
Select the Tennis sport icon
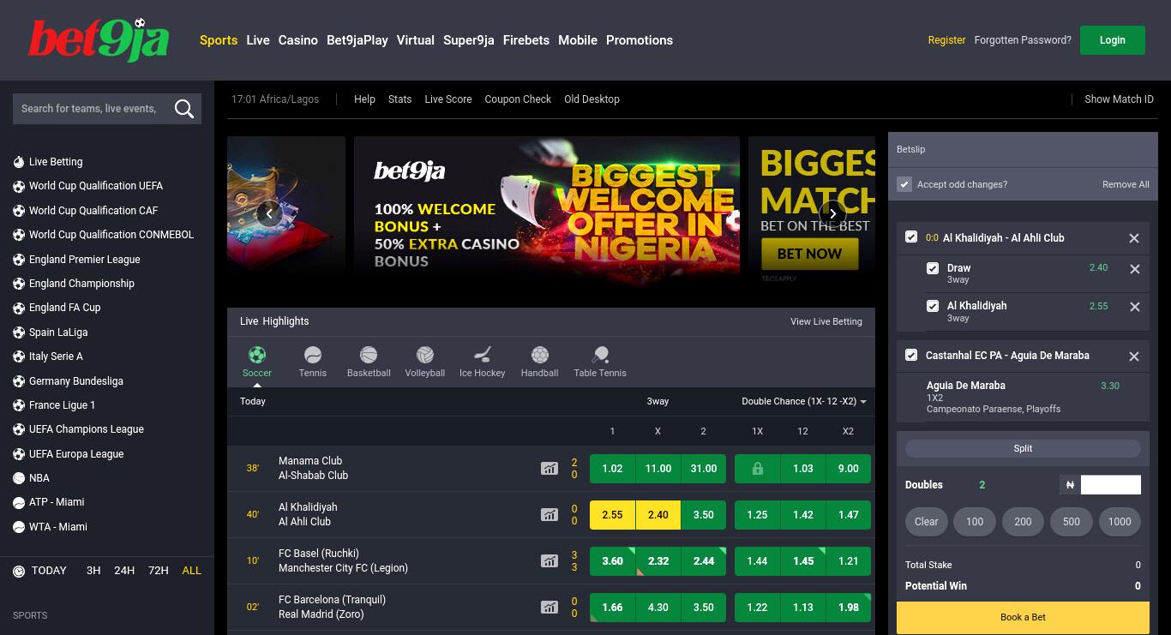(313, 362)
